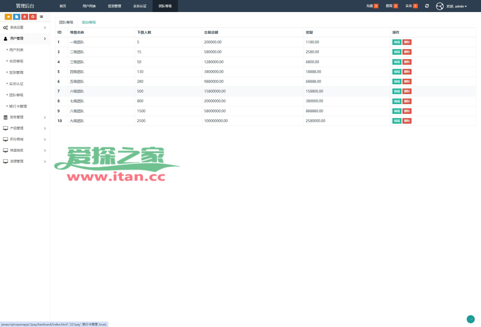Expand the 系统设置 sidebar section
This screenshot has width=481, height=327.
(x=25, y=28)
